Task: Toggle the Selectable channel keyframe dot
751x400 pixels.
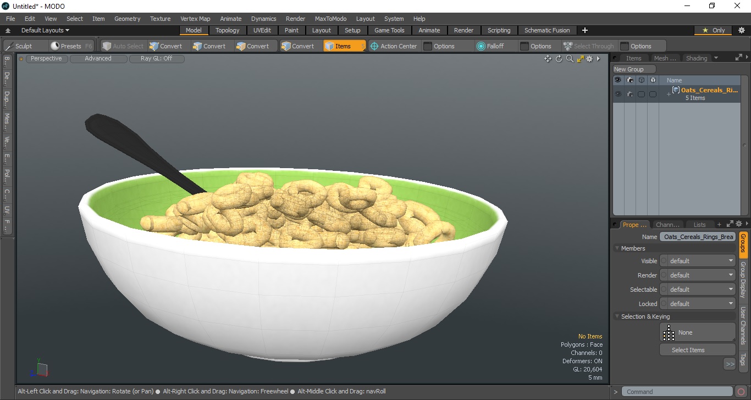Action: (664, 290)
